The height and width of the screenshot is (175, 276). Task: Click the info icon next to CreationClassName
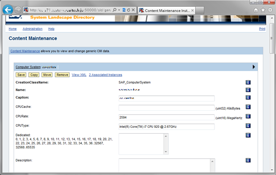pos(248,82)
